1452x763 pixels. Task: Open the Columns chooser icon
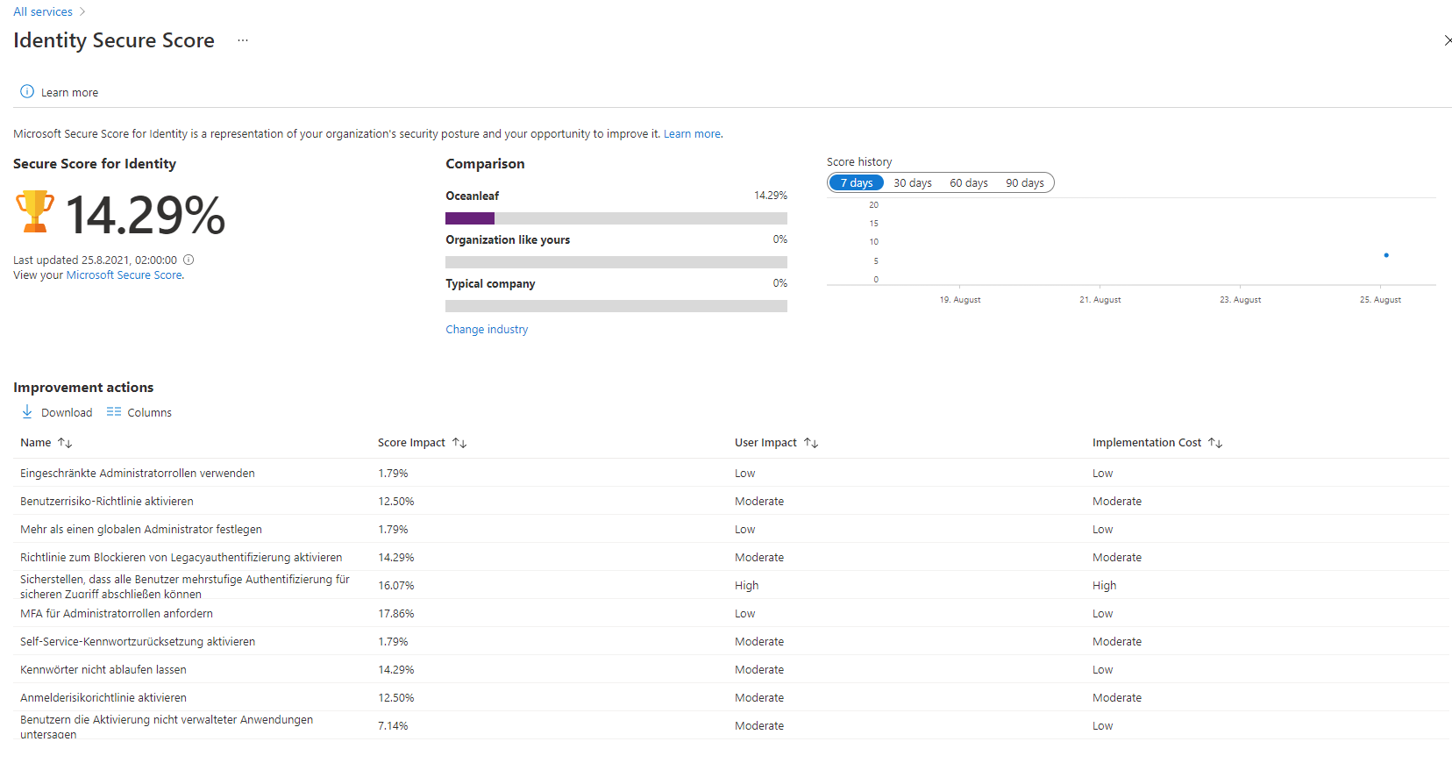114,412
